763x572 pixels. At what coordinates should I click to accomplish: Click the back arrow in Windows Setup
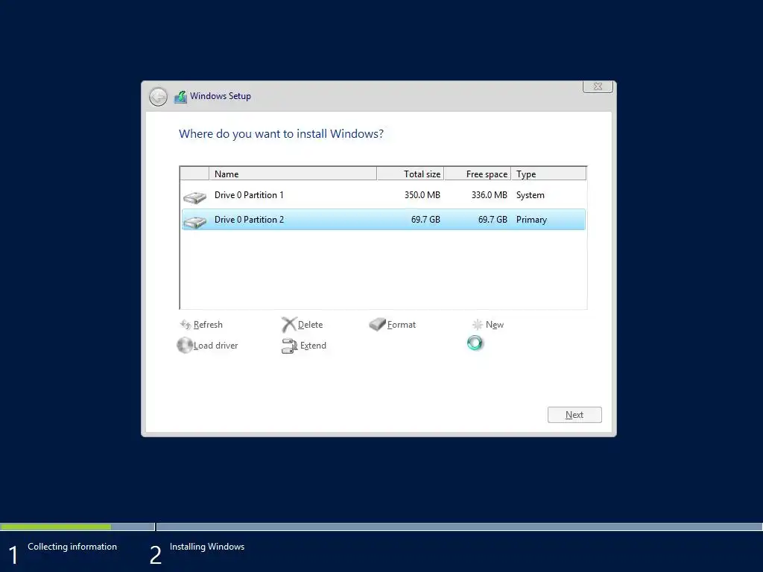click(158, 97)
